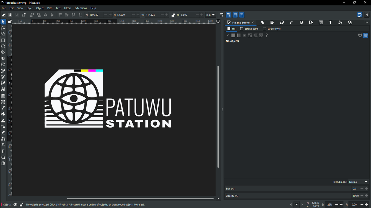Screen dimensions: 371x208
Task: Increase the rotation angle value
Action: [x=366, y=205]
